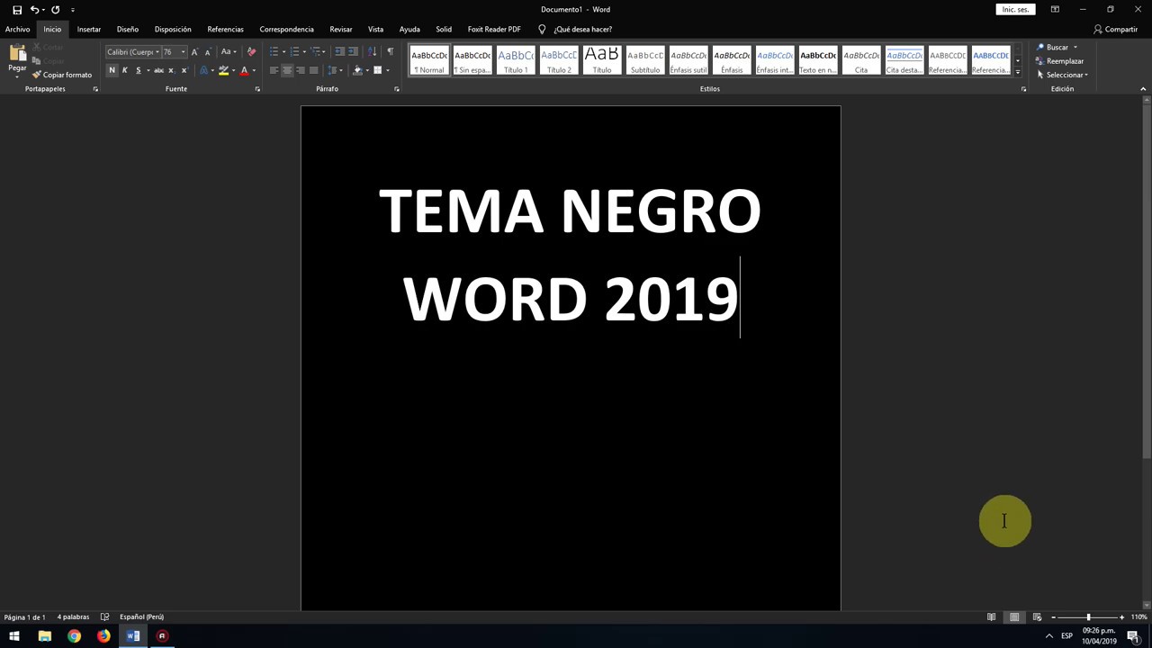This screenshot has width=1152, height=648.
Task: Click the Redo/Repeat icon
Action: point(55,9)
